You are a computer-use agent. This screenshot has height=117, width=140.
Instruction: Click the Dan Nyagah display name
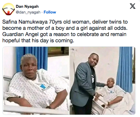pos(27,6)
